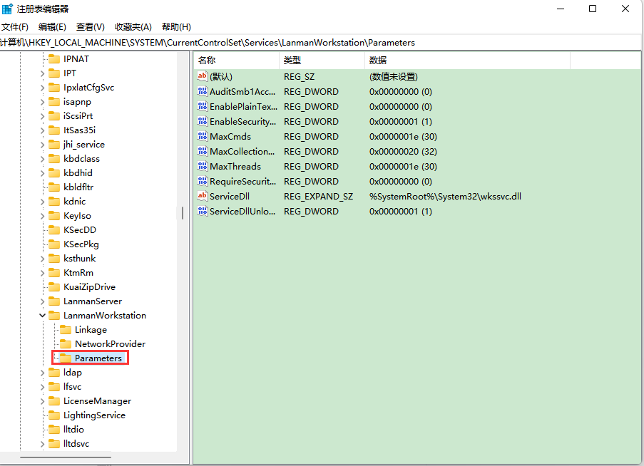
Task: Open the 收藏夹 menu
Action: (x=132, y=26)
